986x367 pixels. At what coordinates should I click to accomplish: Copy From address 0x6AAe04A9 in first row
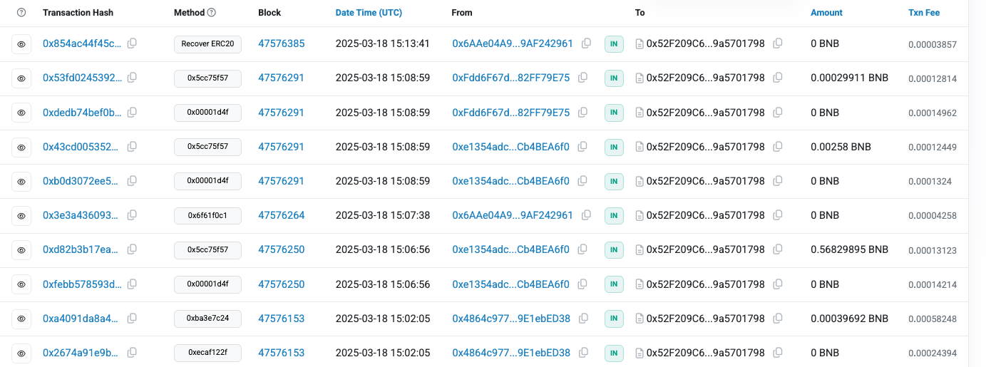coord(586,43)
